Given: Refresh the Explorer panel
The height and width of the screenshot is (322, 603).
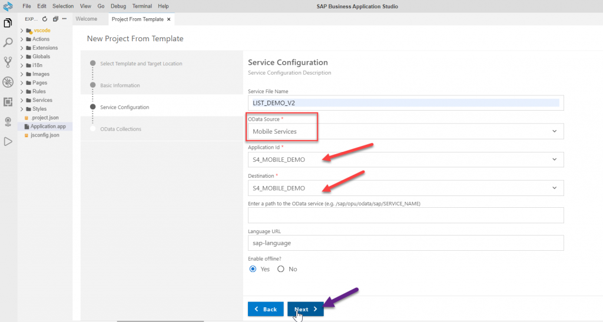Looking at the screenshot, I should click(45, 19).
